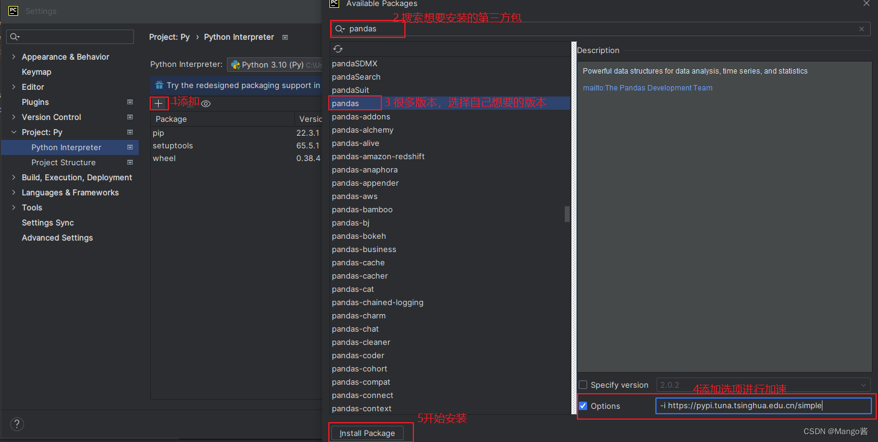Viewport: 878px width, 442px height.
Task: Open the Python Interpreter settings page
Action: (66, 147)
